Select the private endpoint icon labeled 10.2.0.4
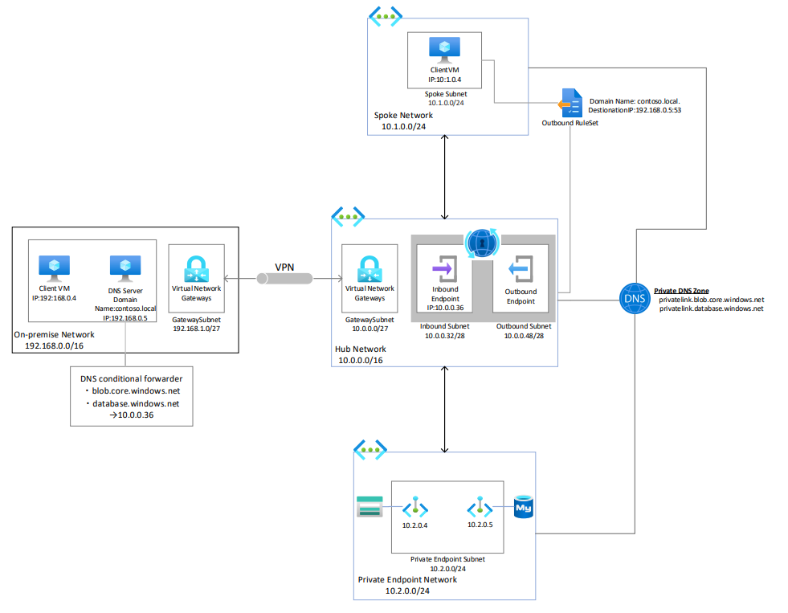The width and height of the screenshot is (788, 613). pyautogui.click(x=415, y=507)
